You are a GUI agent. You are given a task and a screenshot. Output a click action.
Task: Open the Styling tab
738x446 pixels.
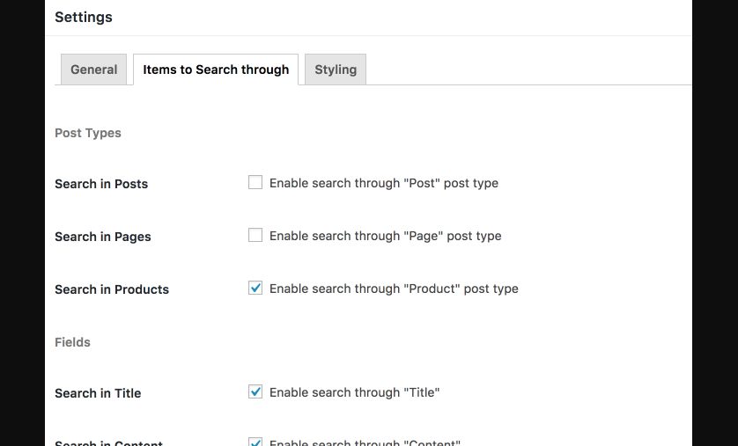point(336,69)
